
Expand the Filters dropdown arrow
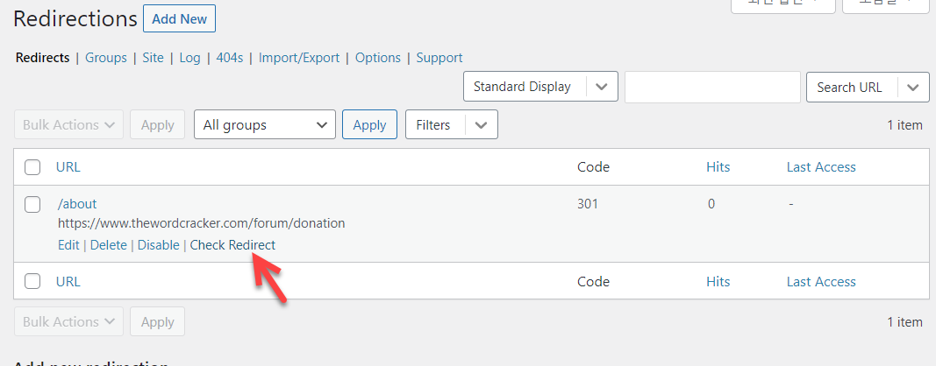[x=481, y=125]
